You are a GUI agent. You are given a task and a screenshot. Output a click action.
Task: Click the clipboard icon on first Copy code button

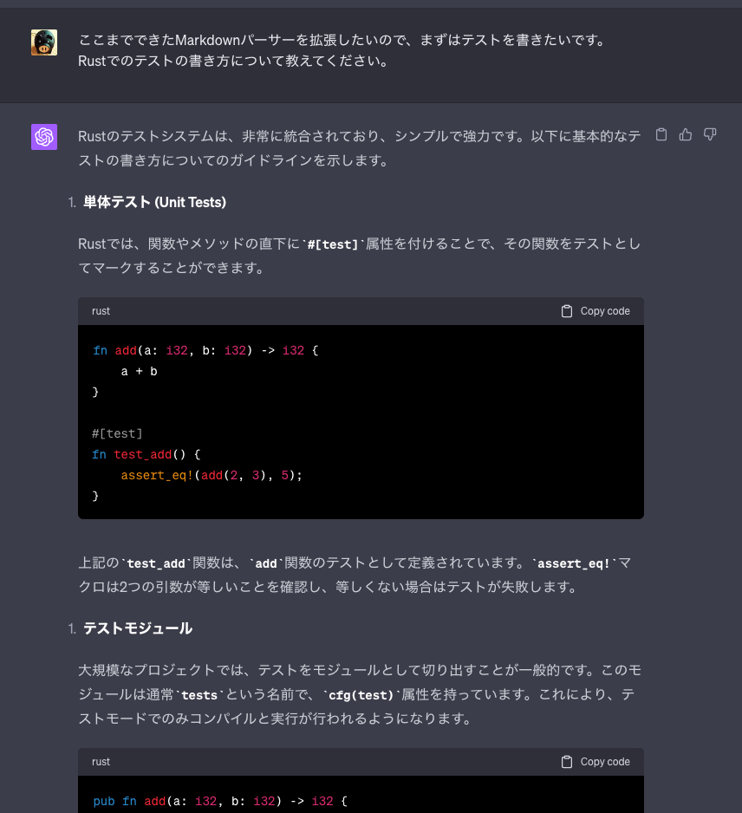pos(568,310)
